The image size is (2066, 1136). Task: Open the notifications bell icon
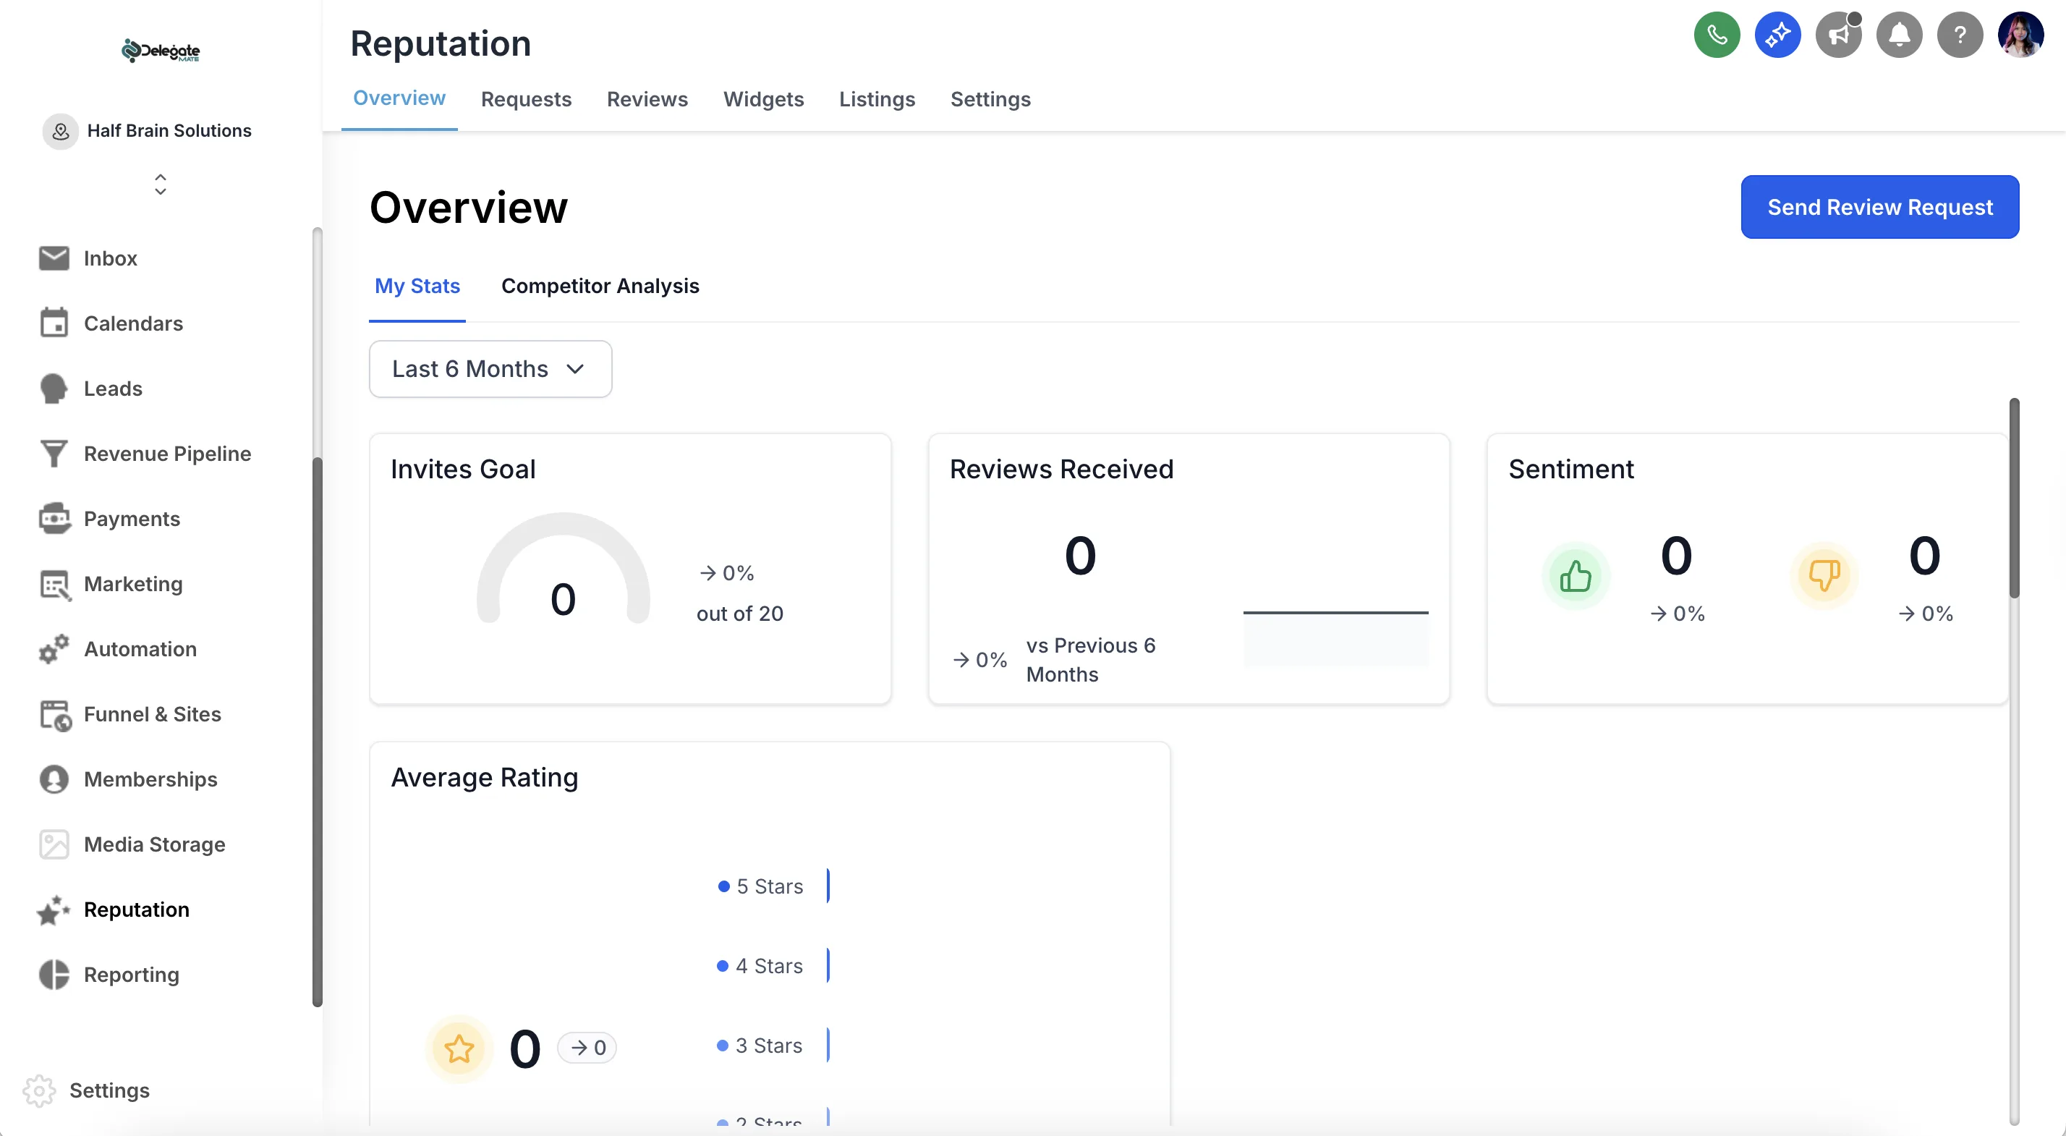click(x=1898, y=35)
